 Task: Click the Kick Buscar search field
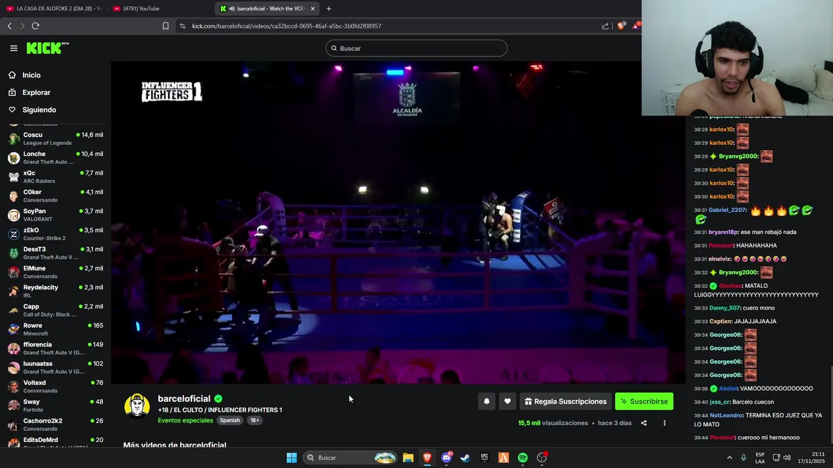pos(416,48)
